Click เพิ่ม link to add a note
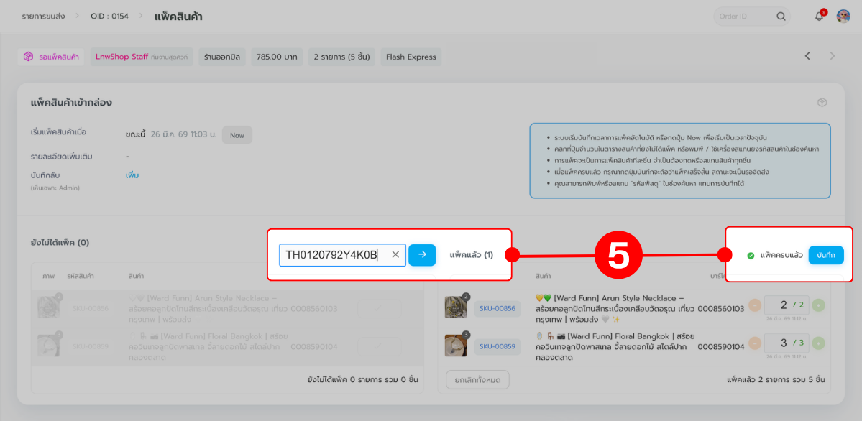The height and width of the screenshot is (421, 862). (x=132, y=175)
